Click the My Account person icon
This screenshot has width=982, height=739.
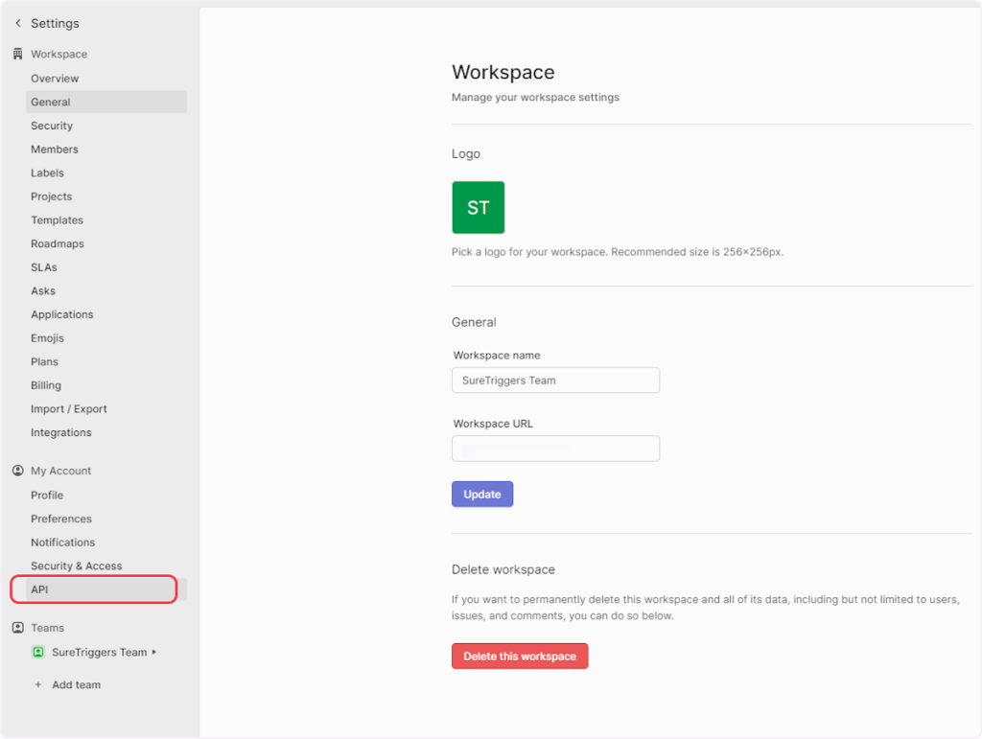pyautogui.click(x=17, y=471)
